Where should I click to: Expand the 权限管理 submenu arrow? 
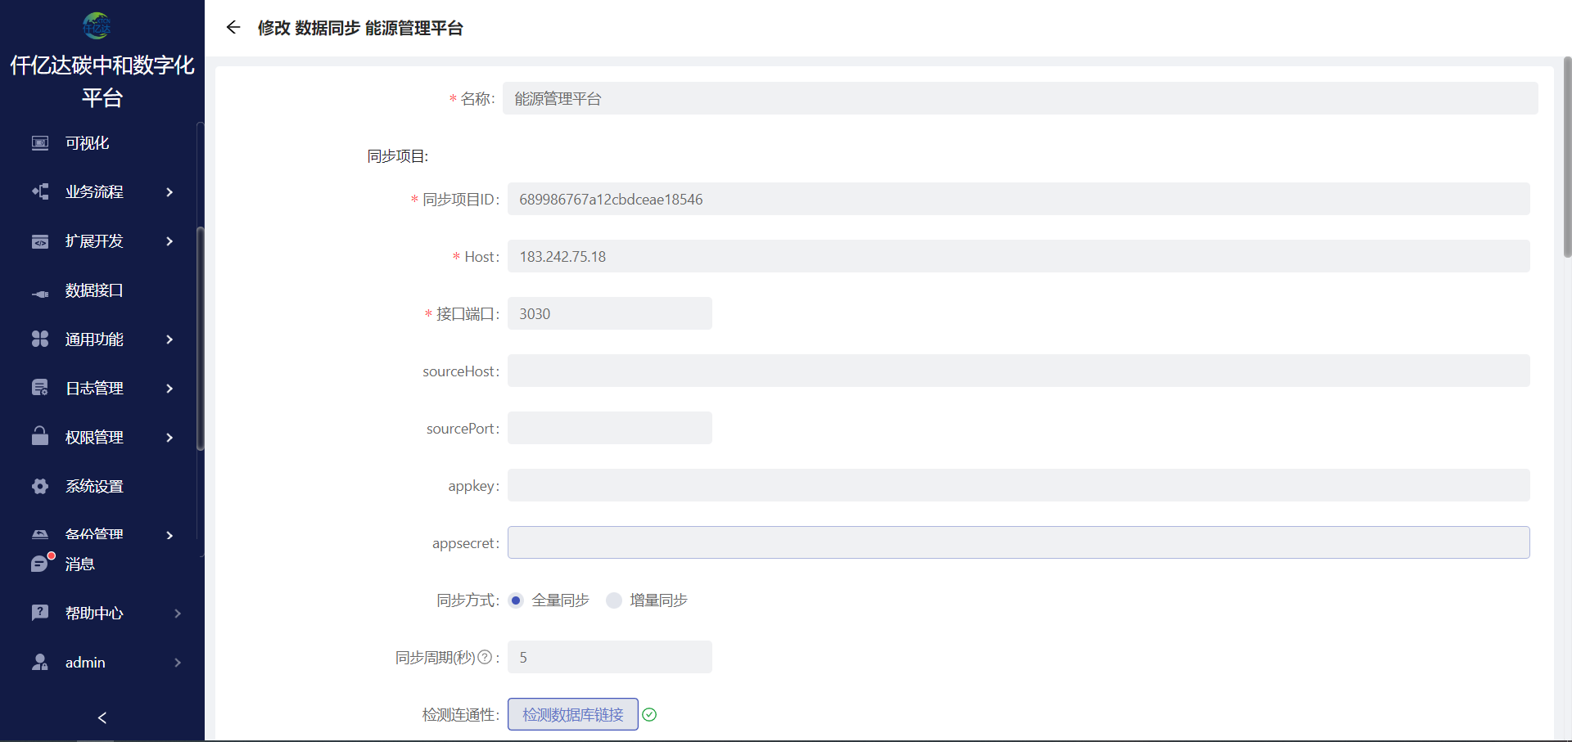point(169,438)
